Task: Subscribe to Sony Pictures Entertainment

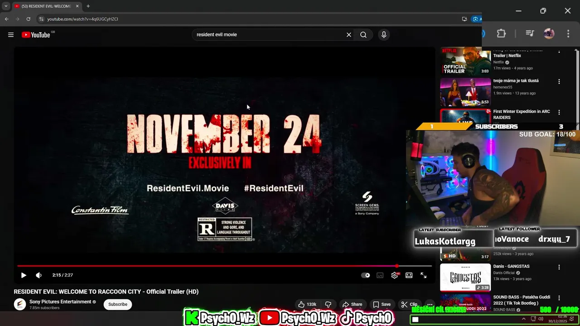Action: click(x=118, y=304)
